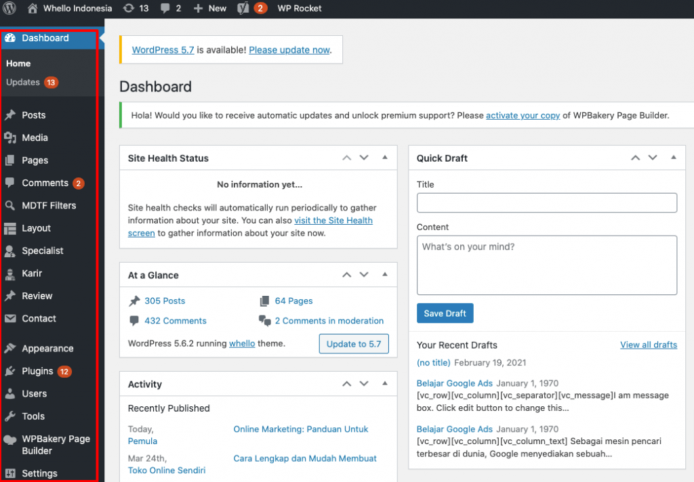Click the Tools wrench icon in sidebar
The image size is (694, 482).
tap(10, 416)
